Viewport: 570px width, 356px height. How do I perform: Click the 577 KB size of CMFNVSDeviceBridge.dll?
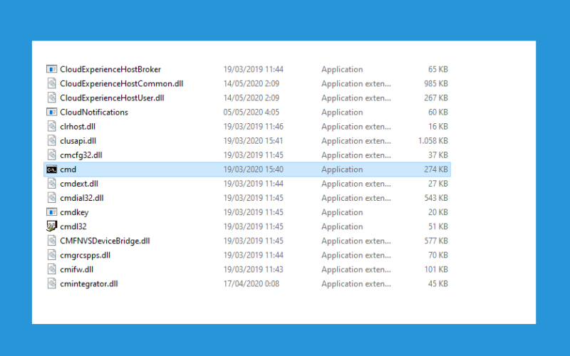coord(436,241)
